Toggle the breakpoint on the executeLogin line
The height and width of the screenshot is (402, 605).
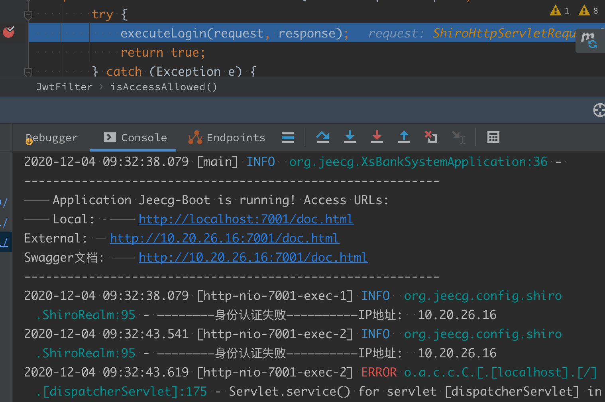(8, 32)
